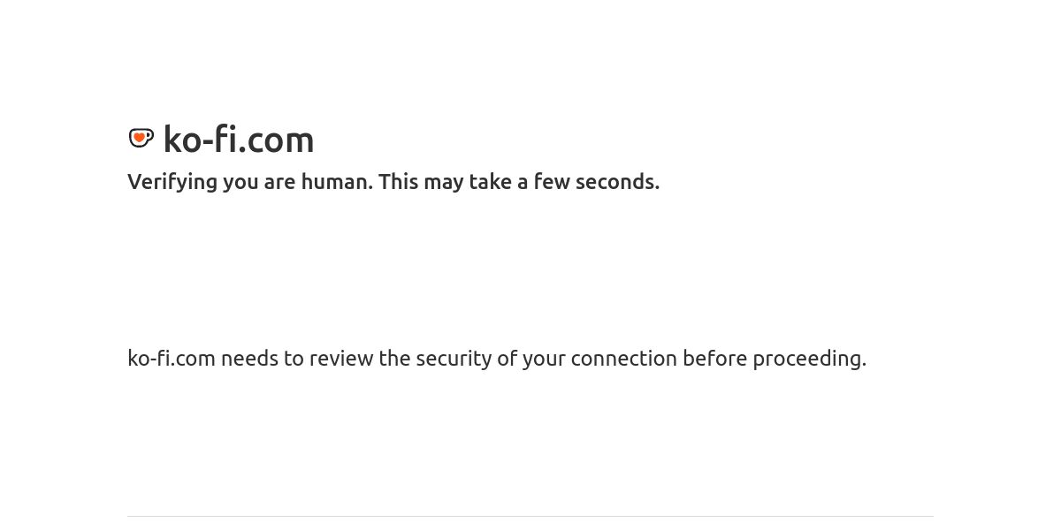Click the orange heart inside the cup logo
This screenshot has width=1061, height=530.
(139, 137)
